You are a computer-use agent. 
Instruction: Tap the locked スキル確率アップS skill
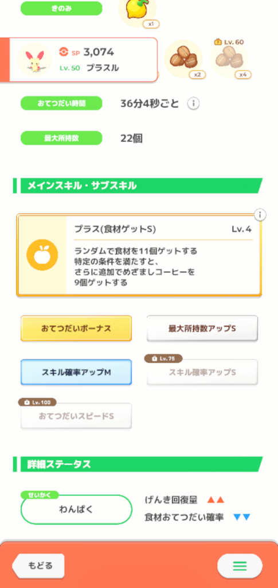(x=202, y=372)
